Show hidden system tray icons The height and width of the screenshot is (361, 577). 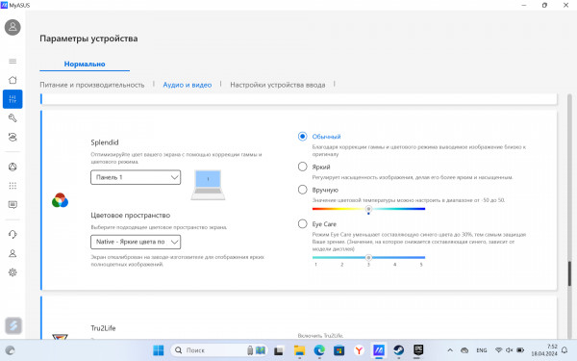(450, 350)
